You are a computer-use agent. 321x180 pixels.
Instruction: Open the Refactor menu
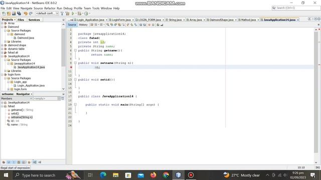[x=50, y=8]
